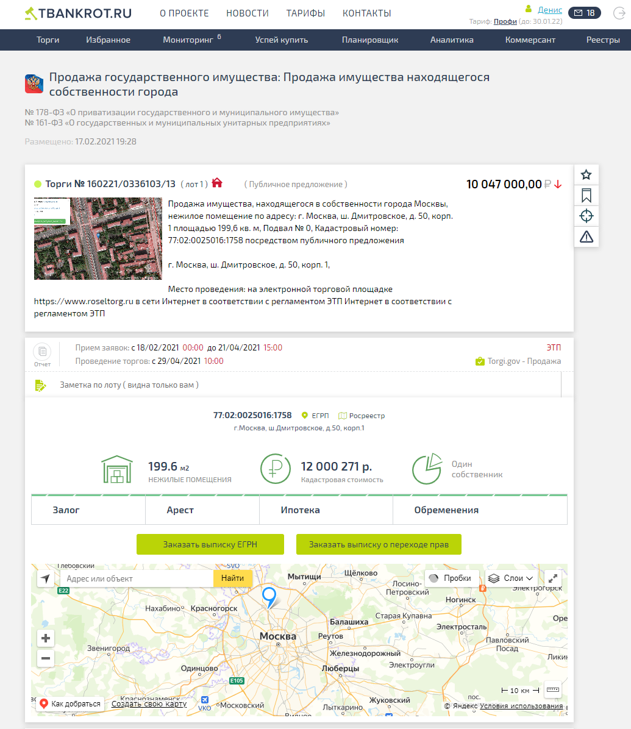Click the TBANKROT.RU logo
This screenshot has height=729, width=631.
(x=78, y=13)
